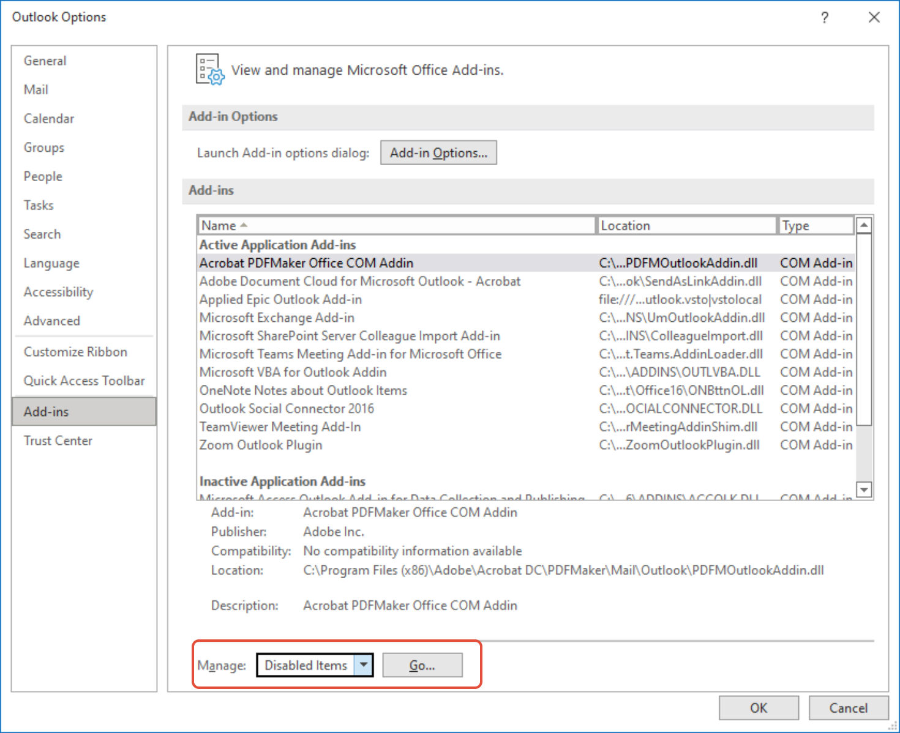Click the add-ins list scroll down arrow
Viewport: 900px width, 733px height.
(864, 489)
